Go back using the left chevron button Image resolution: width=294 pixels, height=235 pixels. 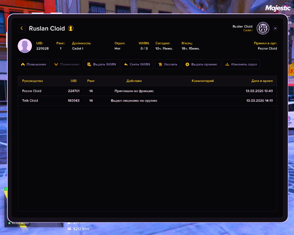(22, 28)
